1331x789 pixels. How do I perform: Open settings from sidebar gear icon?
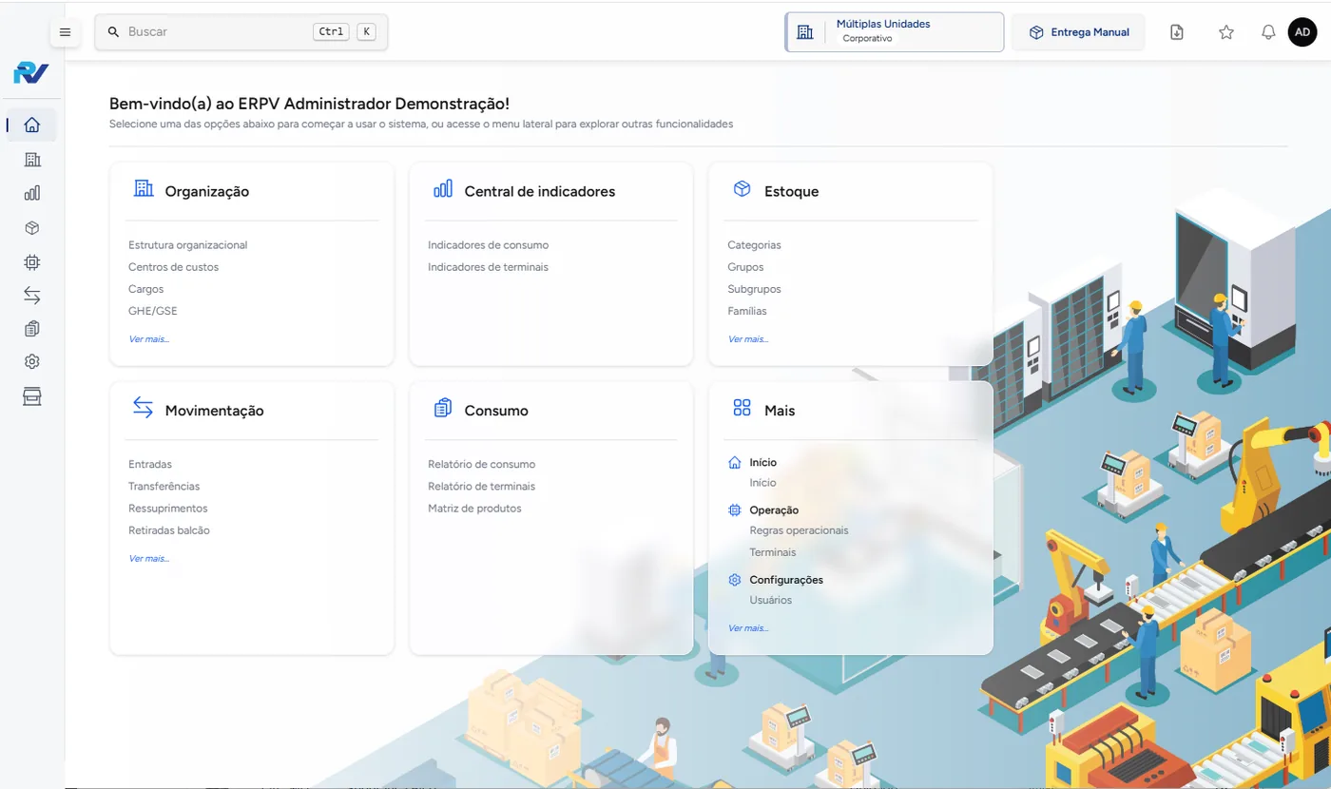pyautogui.click(x=32, y=362)
